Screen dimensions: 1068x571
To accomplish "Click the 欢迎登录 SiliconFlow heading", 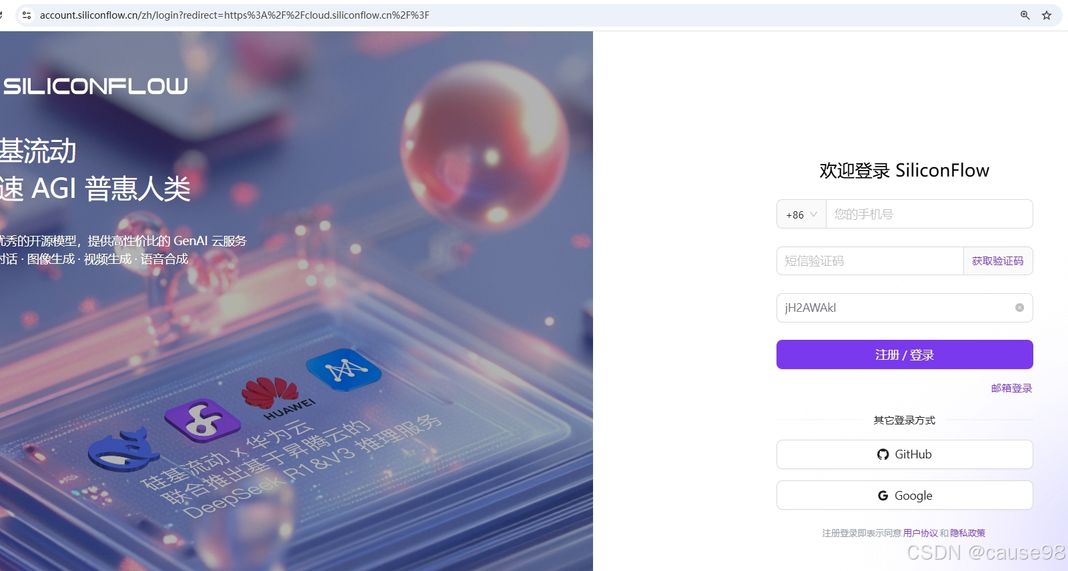I will point(905,171).
